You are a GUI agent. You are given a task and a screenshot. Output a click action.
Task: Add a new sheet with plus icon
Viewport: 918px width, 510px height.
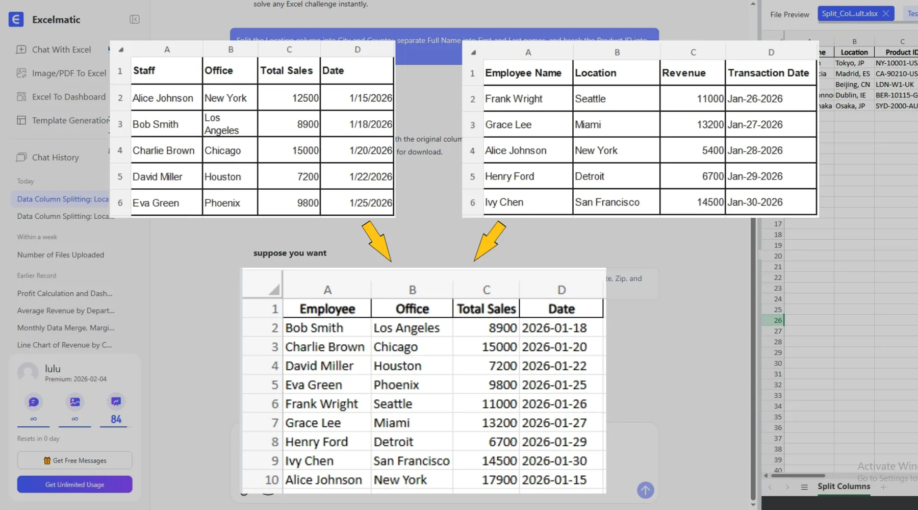pos(883,487)
